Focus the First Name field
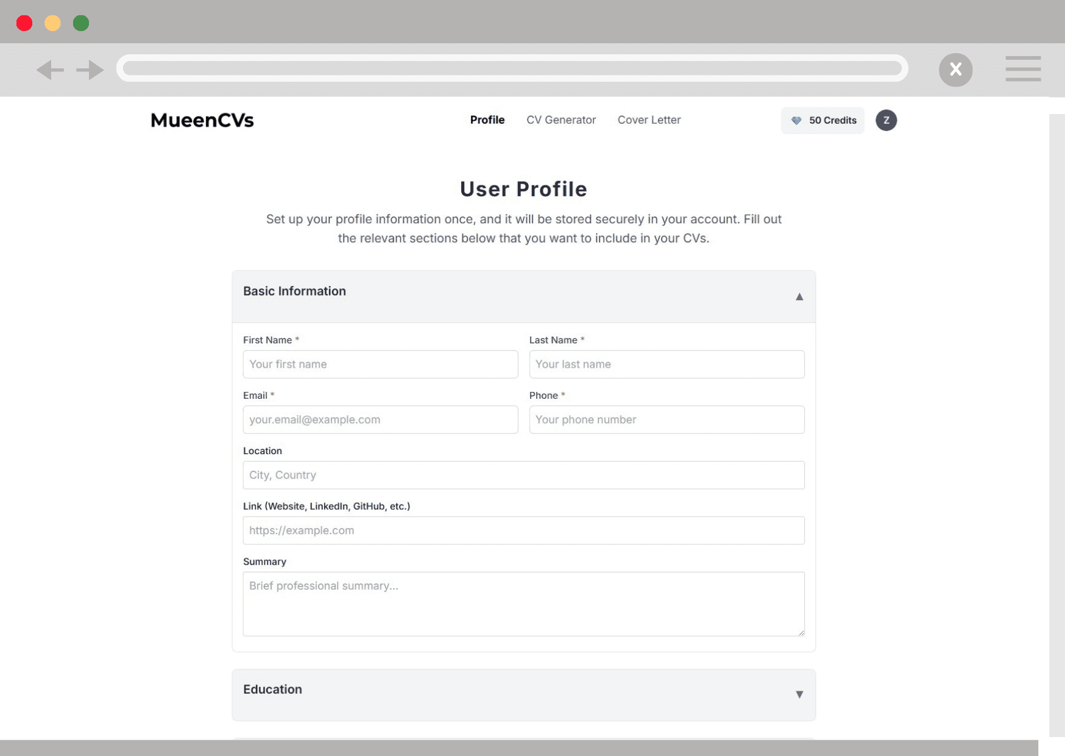The image size is (1065, 756). [x=380, y=364]
